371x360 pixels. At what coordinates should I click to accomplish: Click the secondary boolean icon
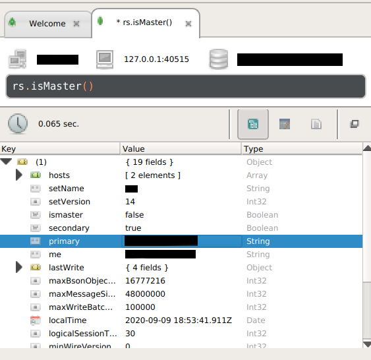tap(36, 228)
